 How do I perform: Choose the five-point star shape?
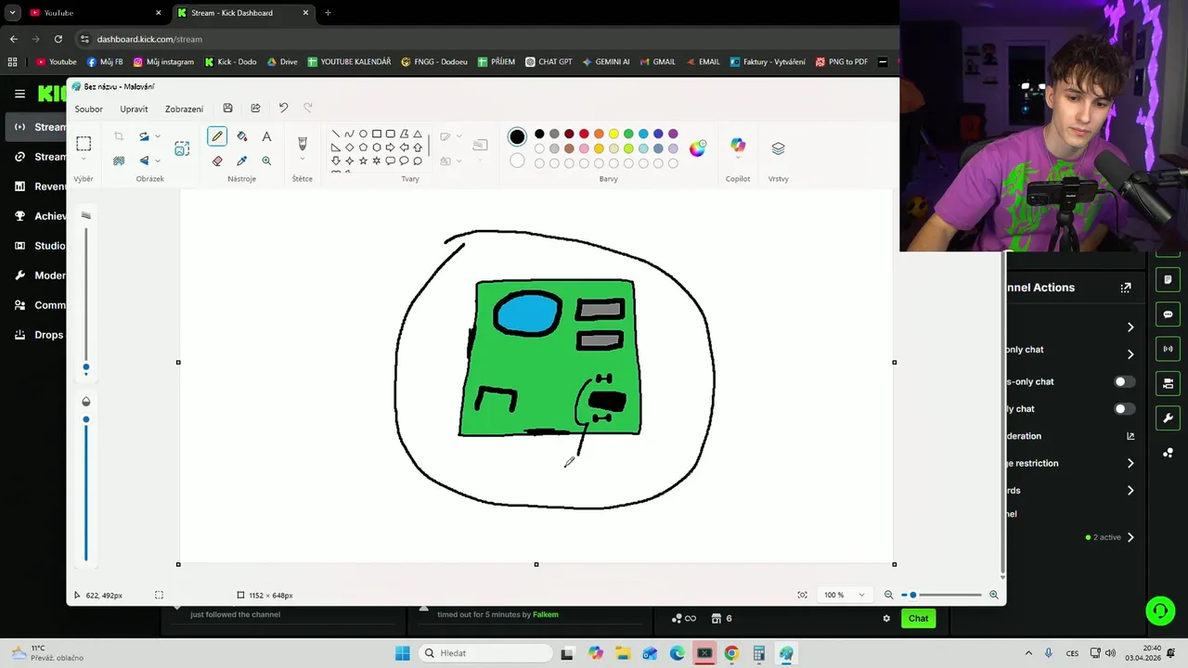point(363,161)
